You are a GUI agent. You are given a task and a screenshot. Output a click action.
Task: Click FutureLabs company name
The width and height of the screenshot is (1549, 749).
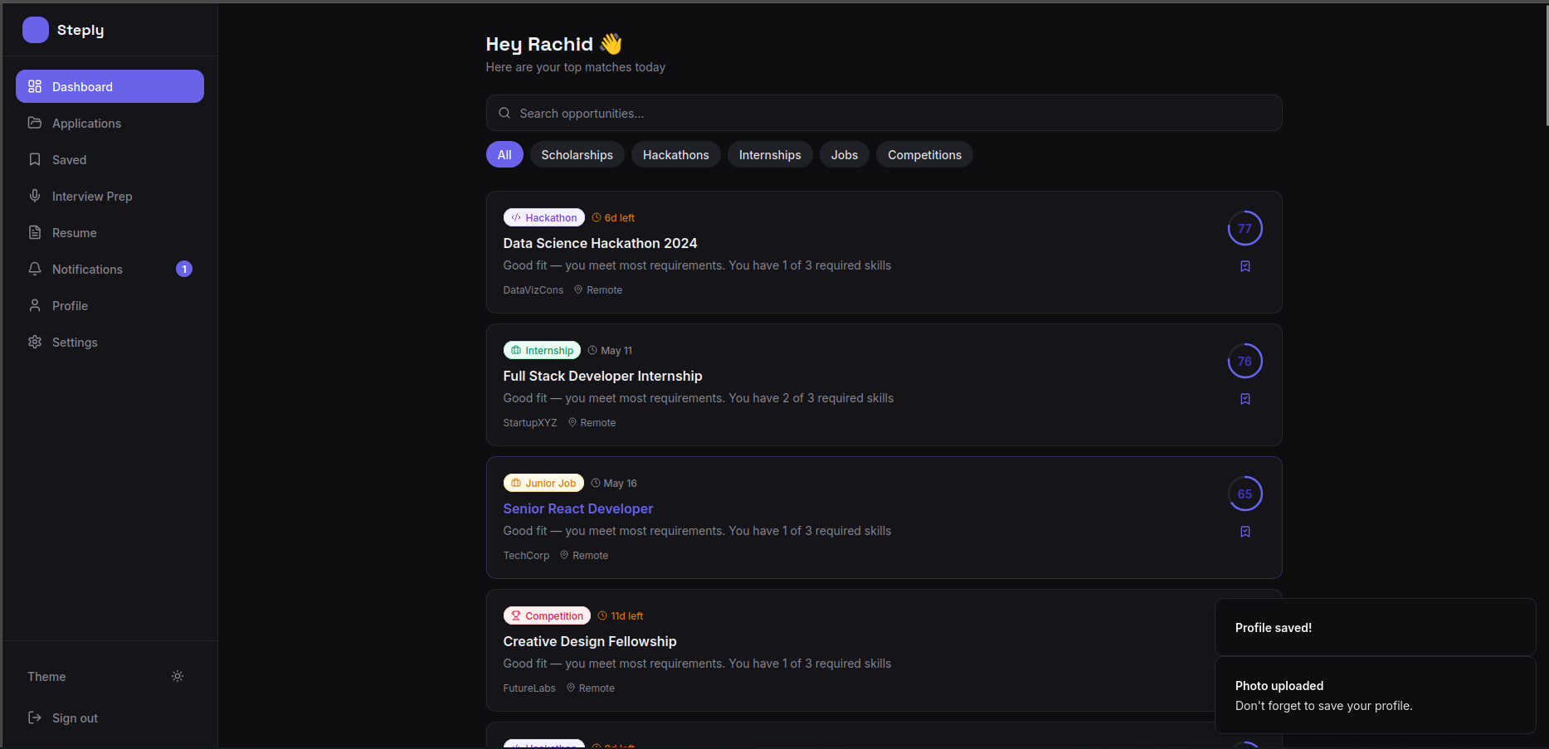point(529,688)
